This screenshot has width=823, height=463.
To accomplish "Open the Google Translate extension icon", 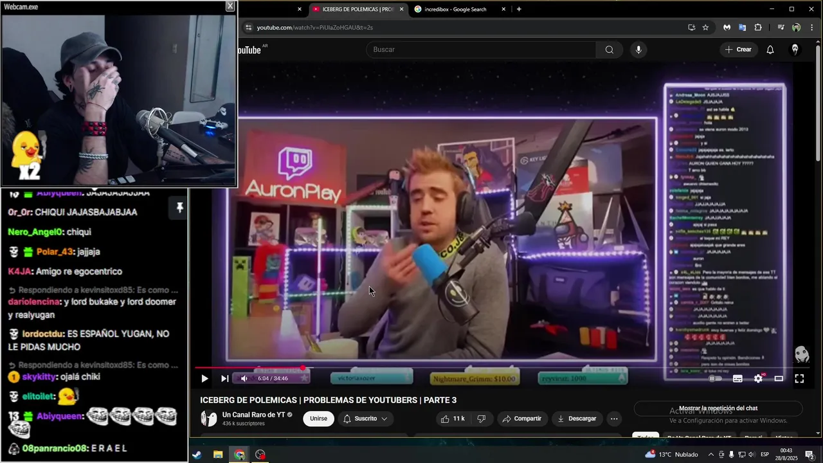I will (742, 28).
